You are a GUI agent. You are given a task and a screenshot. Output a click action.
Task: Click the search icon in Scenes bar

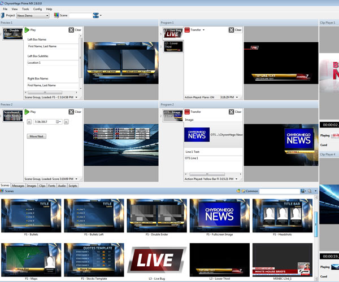310,191
